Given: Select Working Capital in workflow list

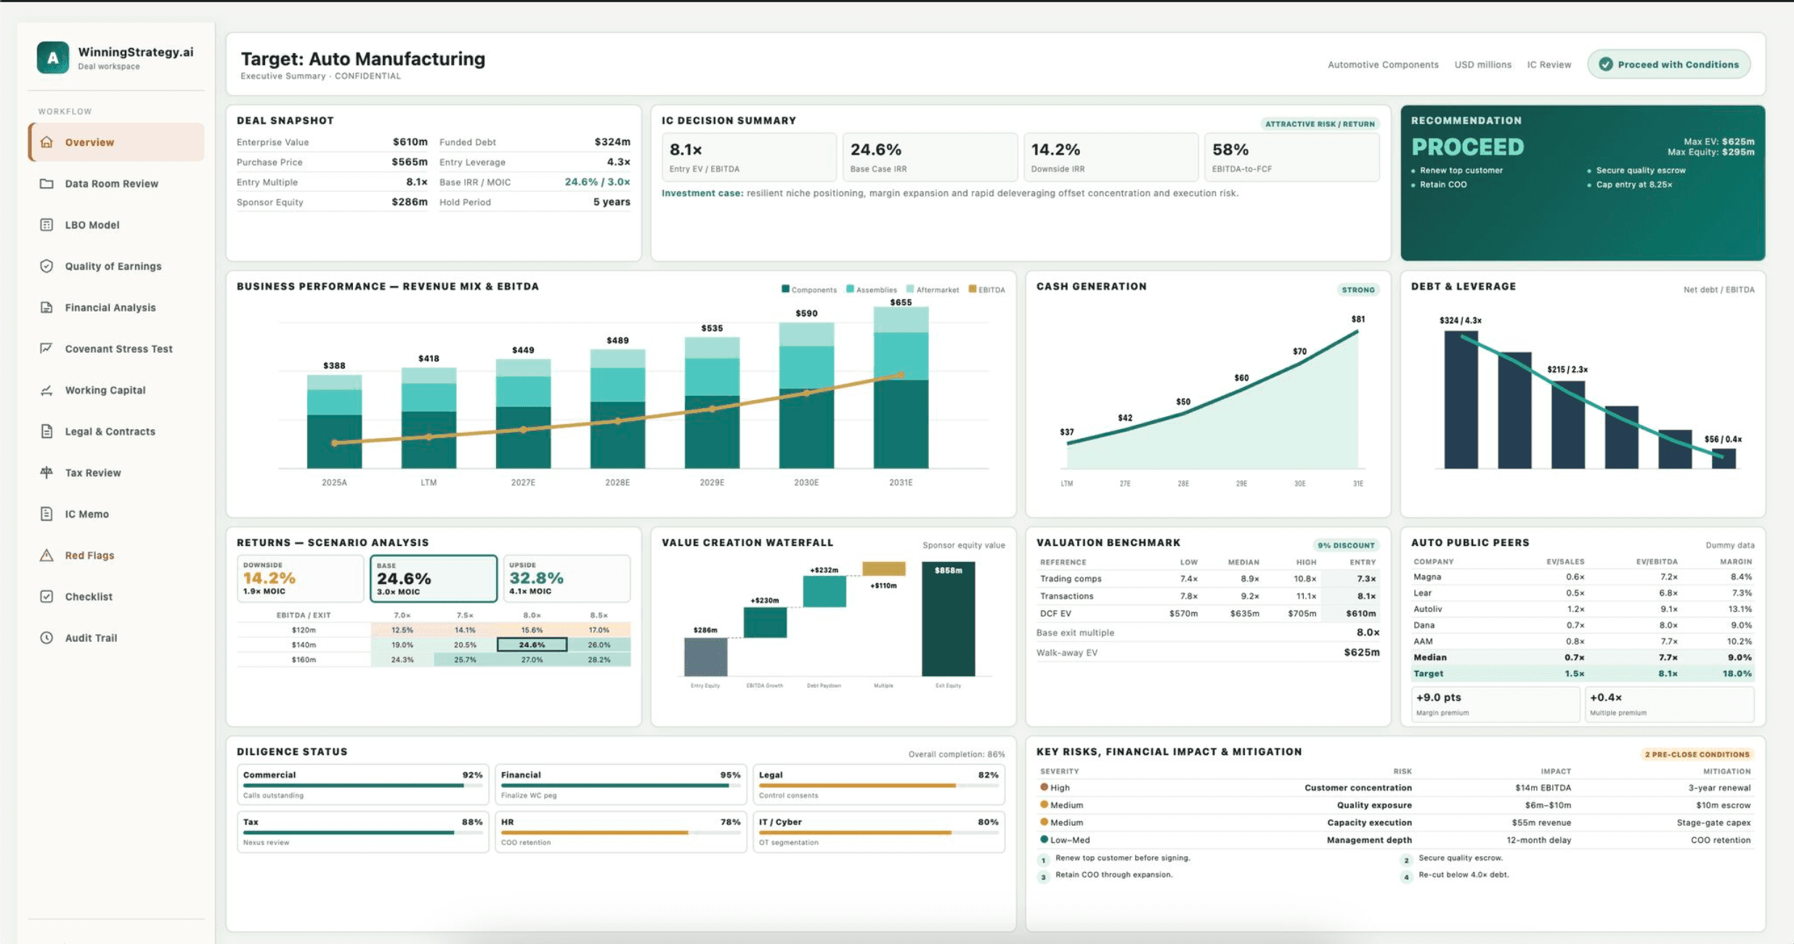Looking at the screenshot, I should 116,390.
